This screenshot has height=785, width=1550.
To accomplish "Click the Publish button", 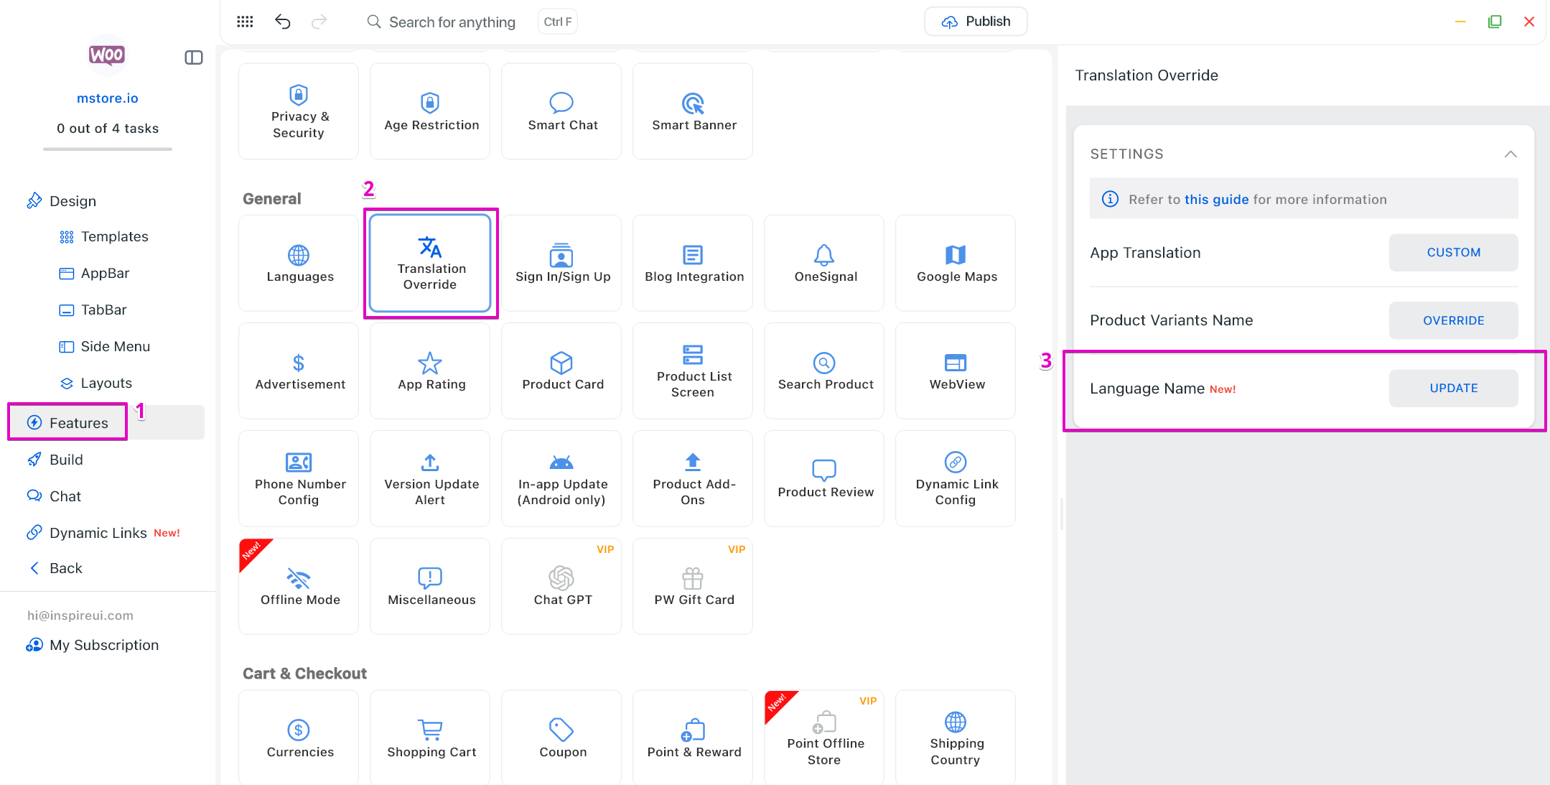I will tap(975, 22).
